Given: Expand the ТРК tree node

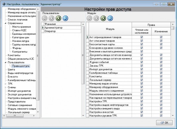Looking at the screenshot, I should click(x=5, y=84).
